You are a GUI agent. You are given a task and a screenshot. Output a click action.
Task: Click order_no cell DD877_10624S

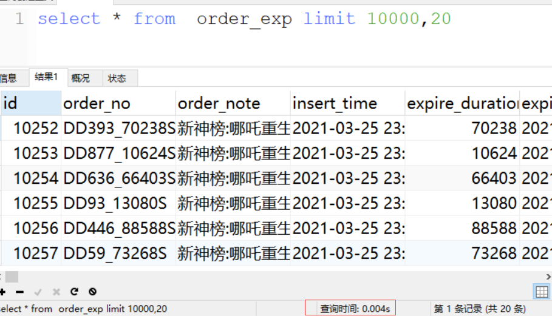118,153
